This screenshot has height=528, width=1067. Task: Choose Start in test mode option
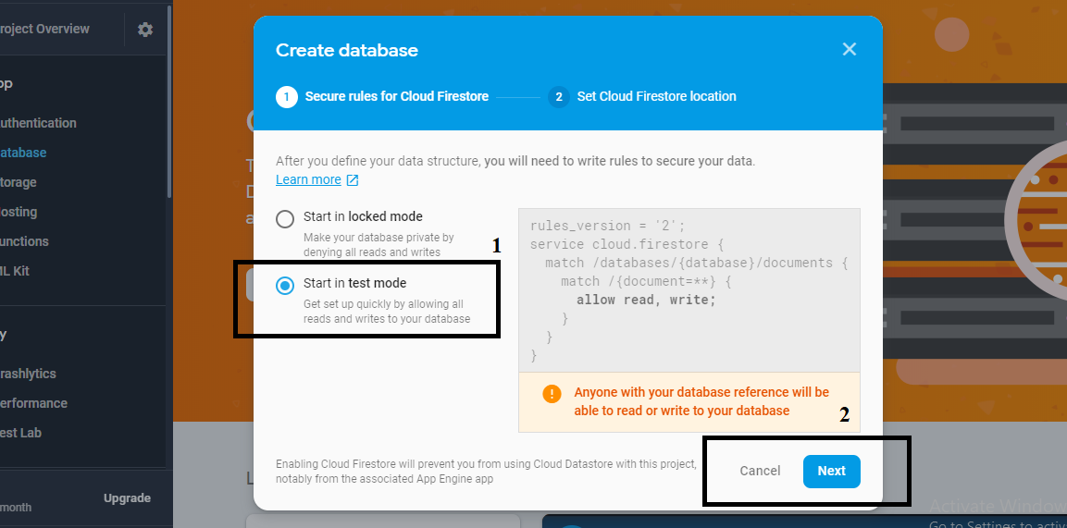(x=284, y=286)
